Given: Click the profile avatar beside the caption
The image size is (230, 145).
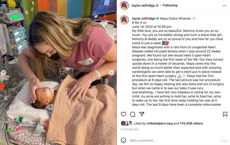Looking at the screenshot, I should 124,20.
